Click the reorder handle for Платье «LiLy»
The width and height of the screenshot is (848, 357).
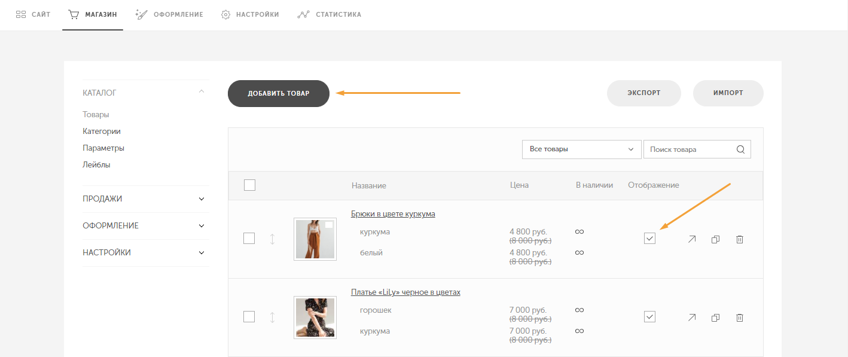272,318
